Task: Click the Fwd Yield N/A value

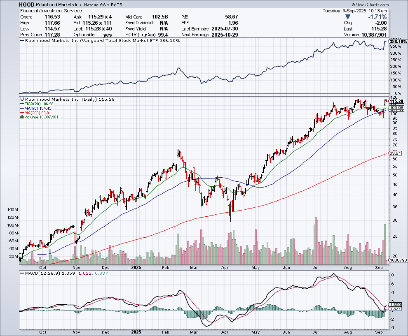Action: pos(164,28)
